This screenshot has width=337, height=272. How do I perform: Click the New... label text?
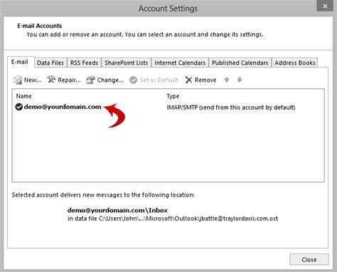pos(33,80)
